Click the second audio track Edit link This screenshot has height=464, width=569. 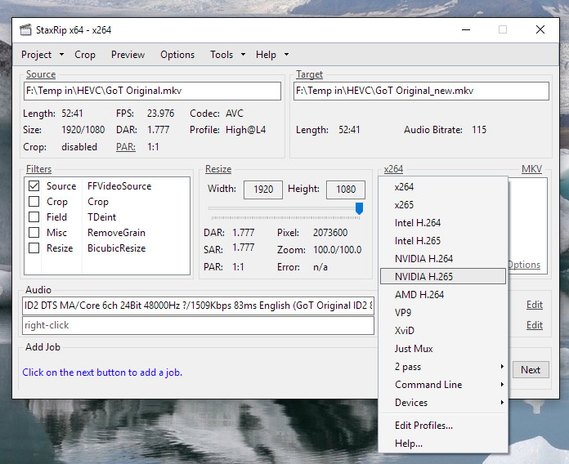point(534,325)
